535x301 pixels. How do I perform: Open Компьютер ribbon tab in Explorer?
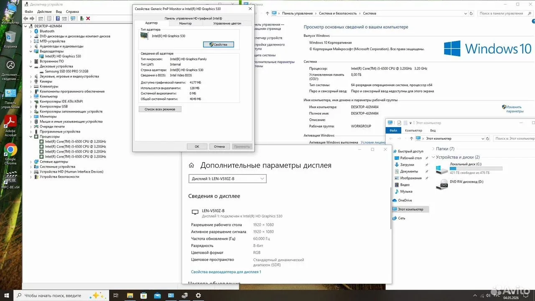413,130
